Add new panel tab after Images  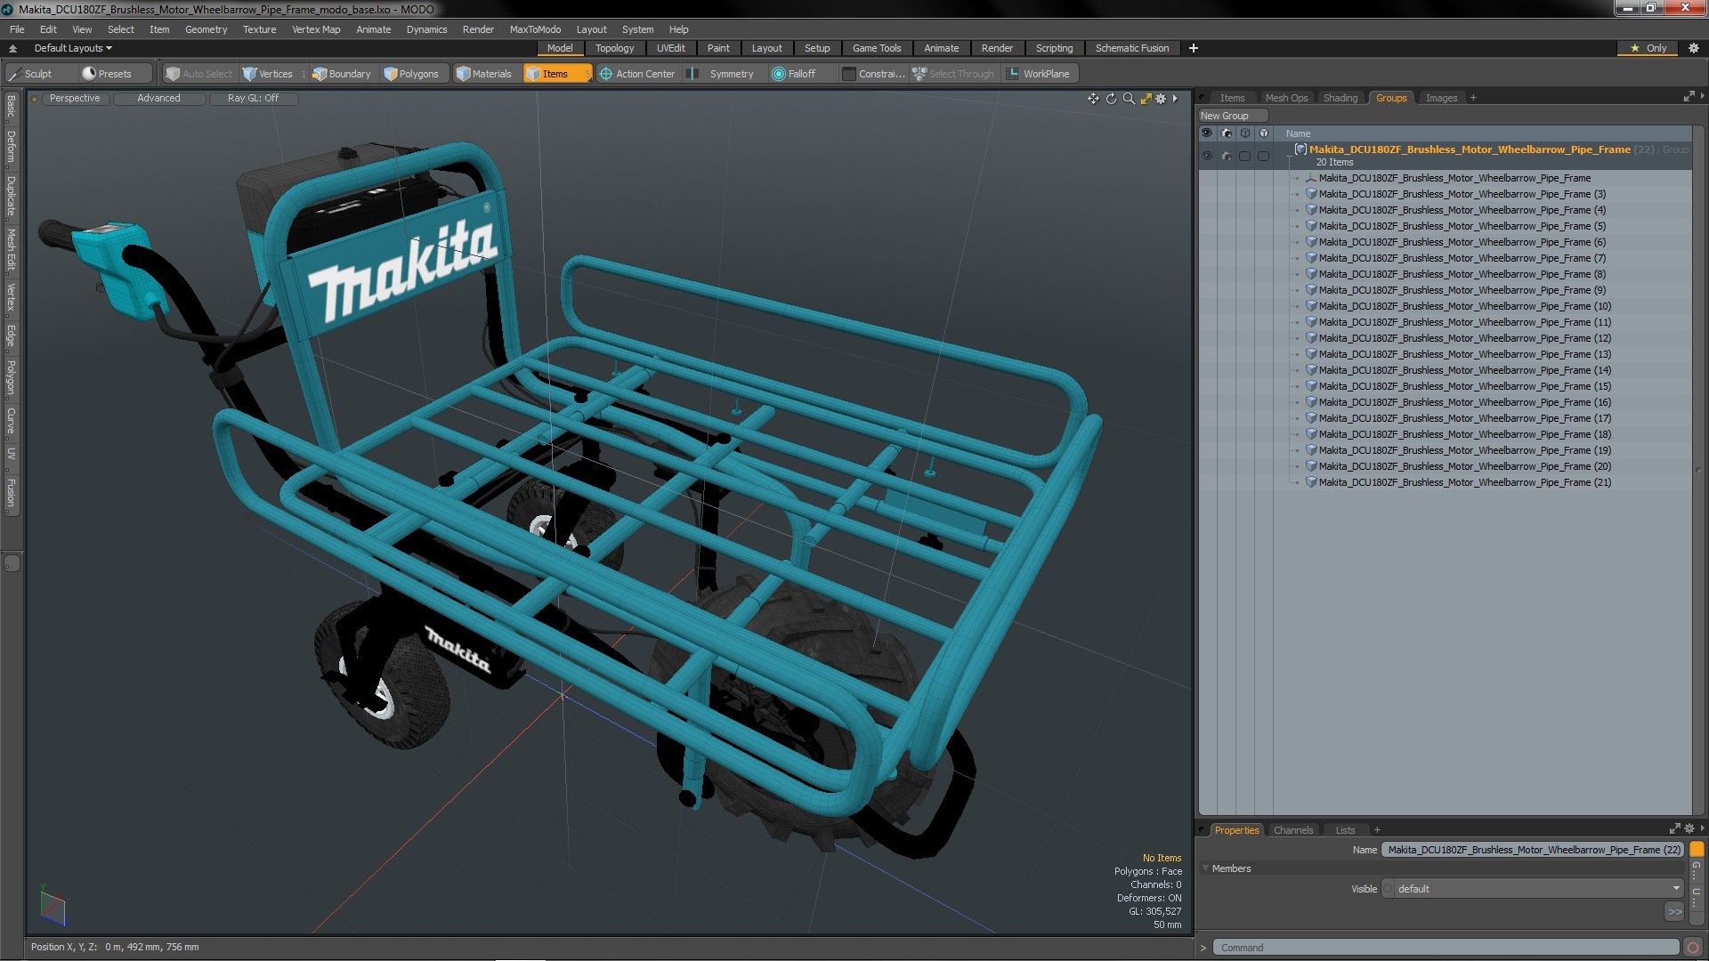pos(1473,98)
